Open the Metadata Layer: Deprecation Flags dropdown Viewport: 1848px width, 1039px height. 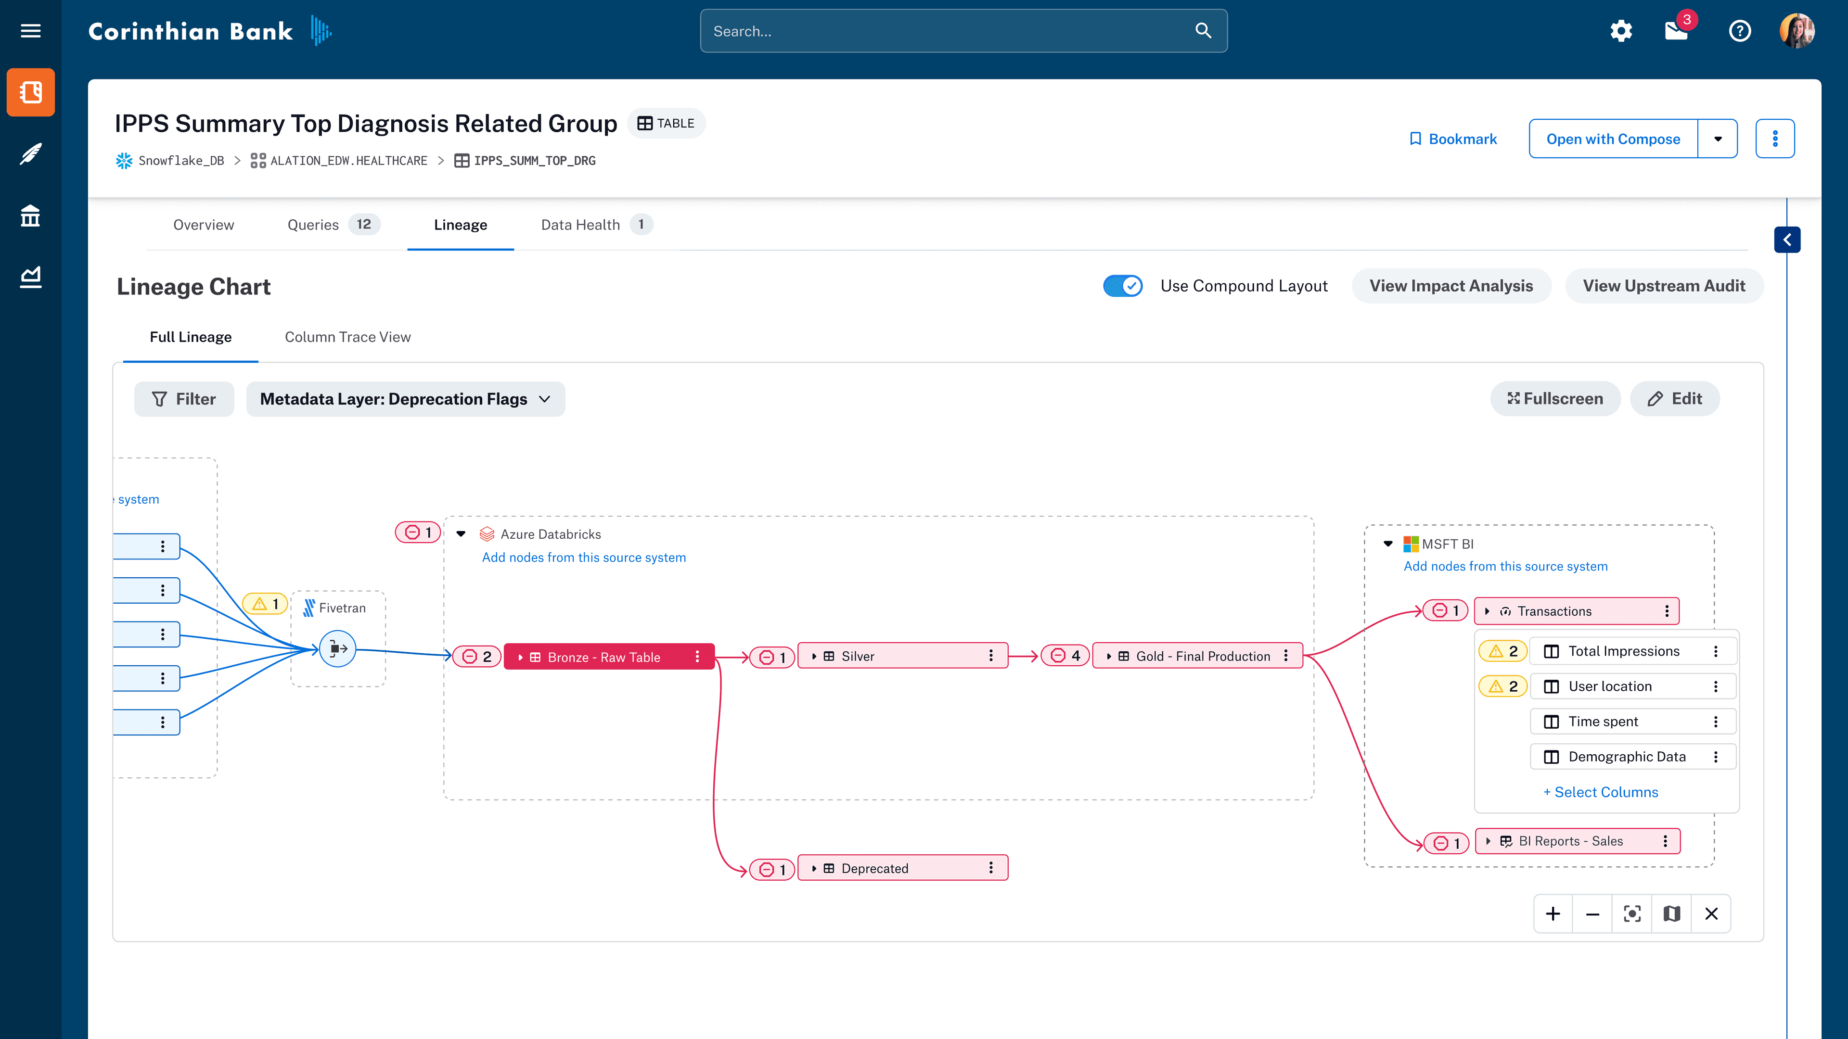coord(405,399)
